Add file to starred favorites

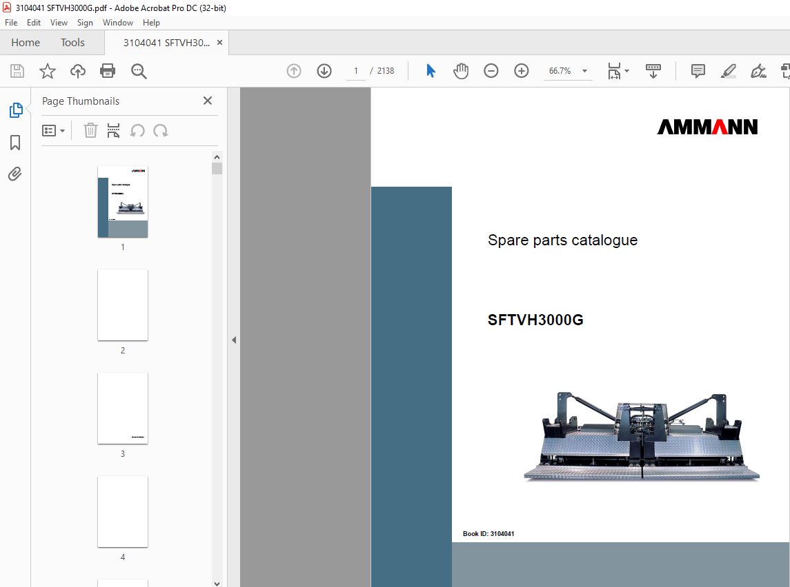pyautogui.click(x=48, y=71)
